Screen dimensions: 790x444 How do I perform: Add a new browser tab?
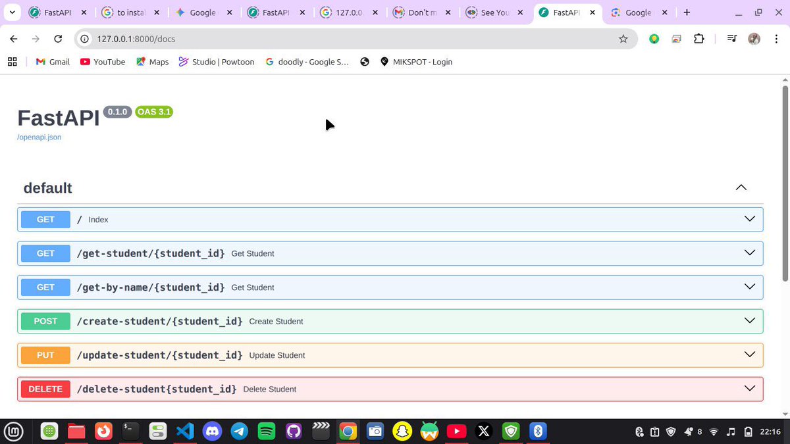687,12
